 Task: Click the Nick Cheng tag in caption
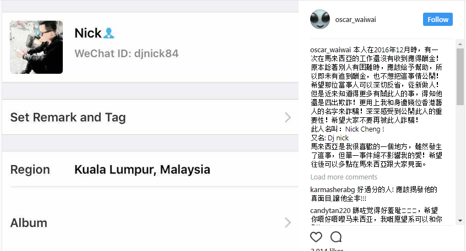(364, 129)
